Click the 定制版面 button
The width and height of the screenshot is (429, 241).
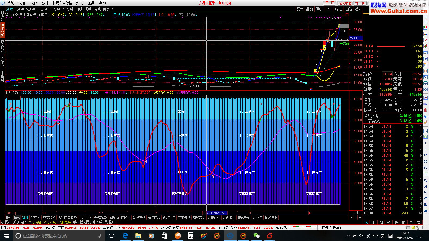(x=345, y=3)
